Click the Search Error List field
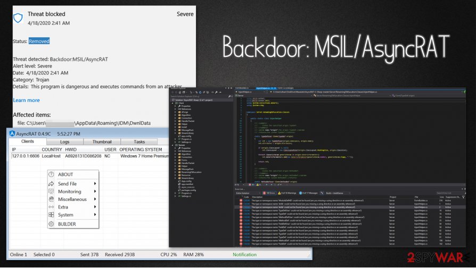The image size is (476, 268). [x=449, y=193]
